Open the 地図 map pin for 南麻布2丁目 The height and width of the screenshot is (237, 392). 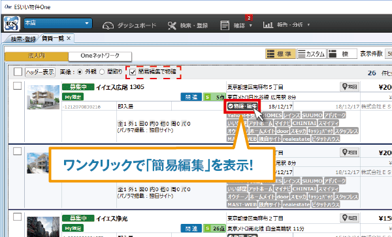(x=350, y=218)
